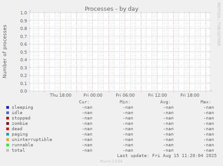Click the green runnable legend swatch
This screenshot has height=166, width=223.
pyautogui.click(x=8, y=145)
